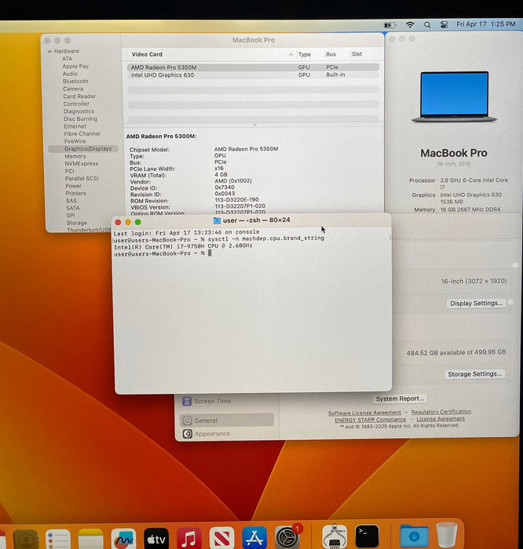Viewport: 523px width, 549px height.
Task: Open Software License Agreement link
Action: pyautogui.click(x=364, y=413)
